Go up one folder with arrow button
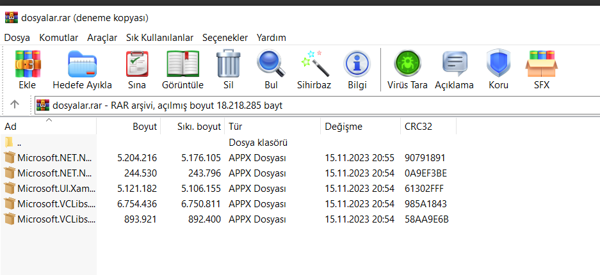 pyautogui.click(x=15, y=104)
